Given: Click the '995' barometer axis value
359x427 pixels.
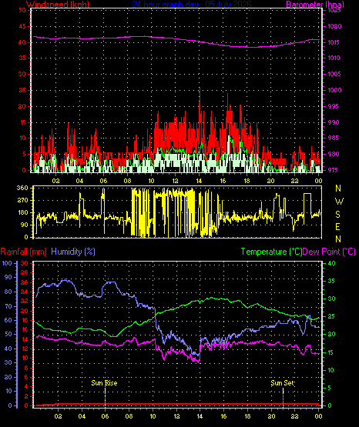Looking at the screenshot, I should point(334,106).
